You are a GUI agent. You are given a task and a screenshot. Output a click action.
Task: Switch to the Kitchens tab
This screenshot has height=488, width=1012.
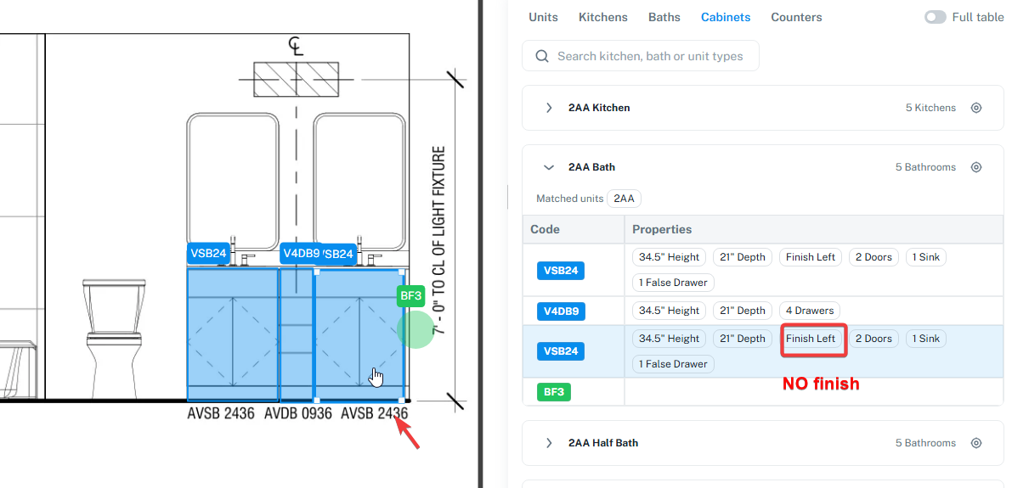point(602,18)
